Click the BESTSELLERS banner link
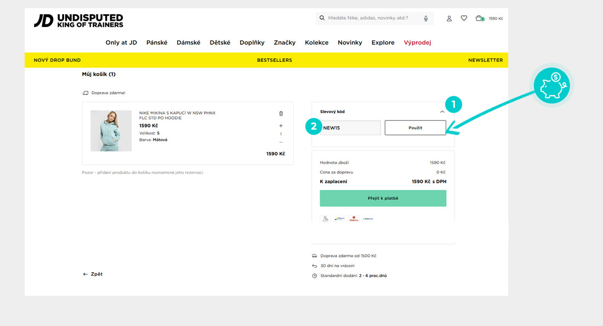The height and width of the screenshot is (326, 603). (x=274, y=60)
